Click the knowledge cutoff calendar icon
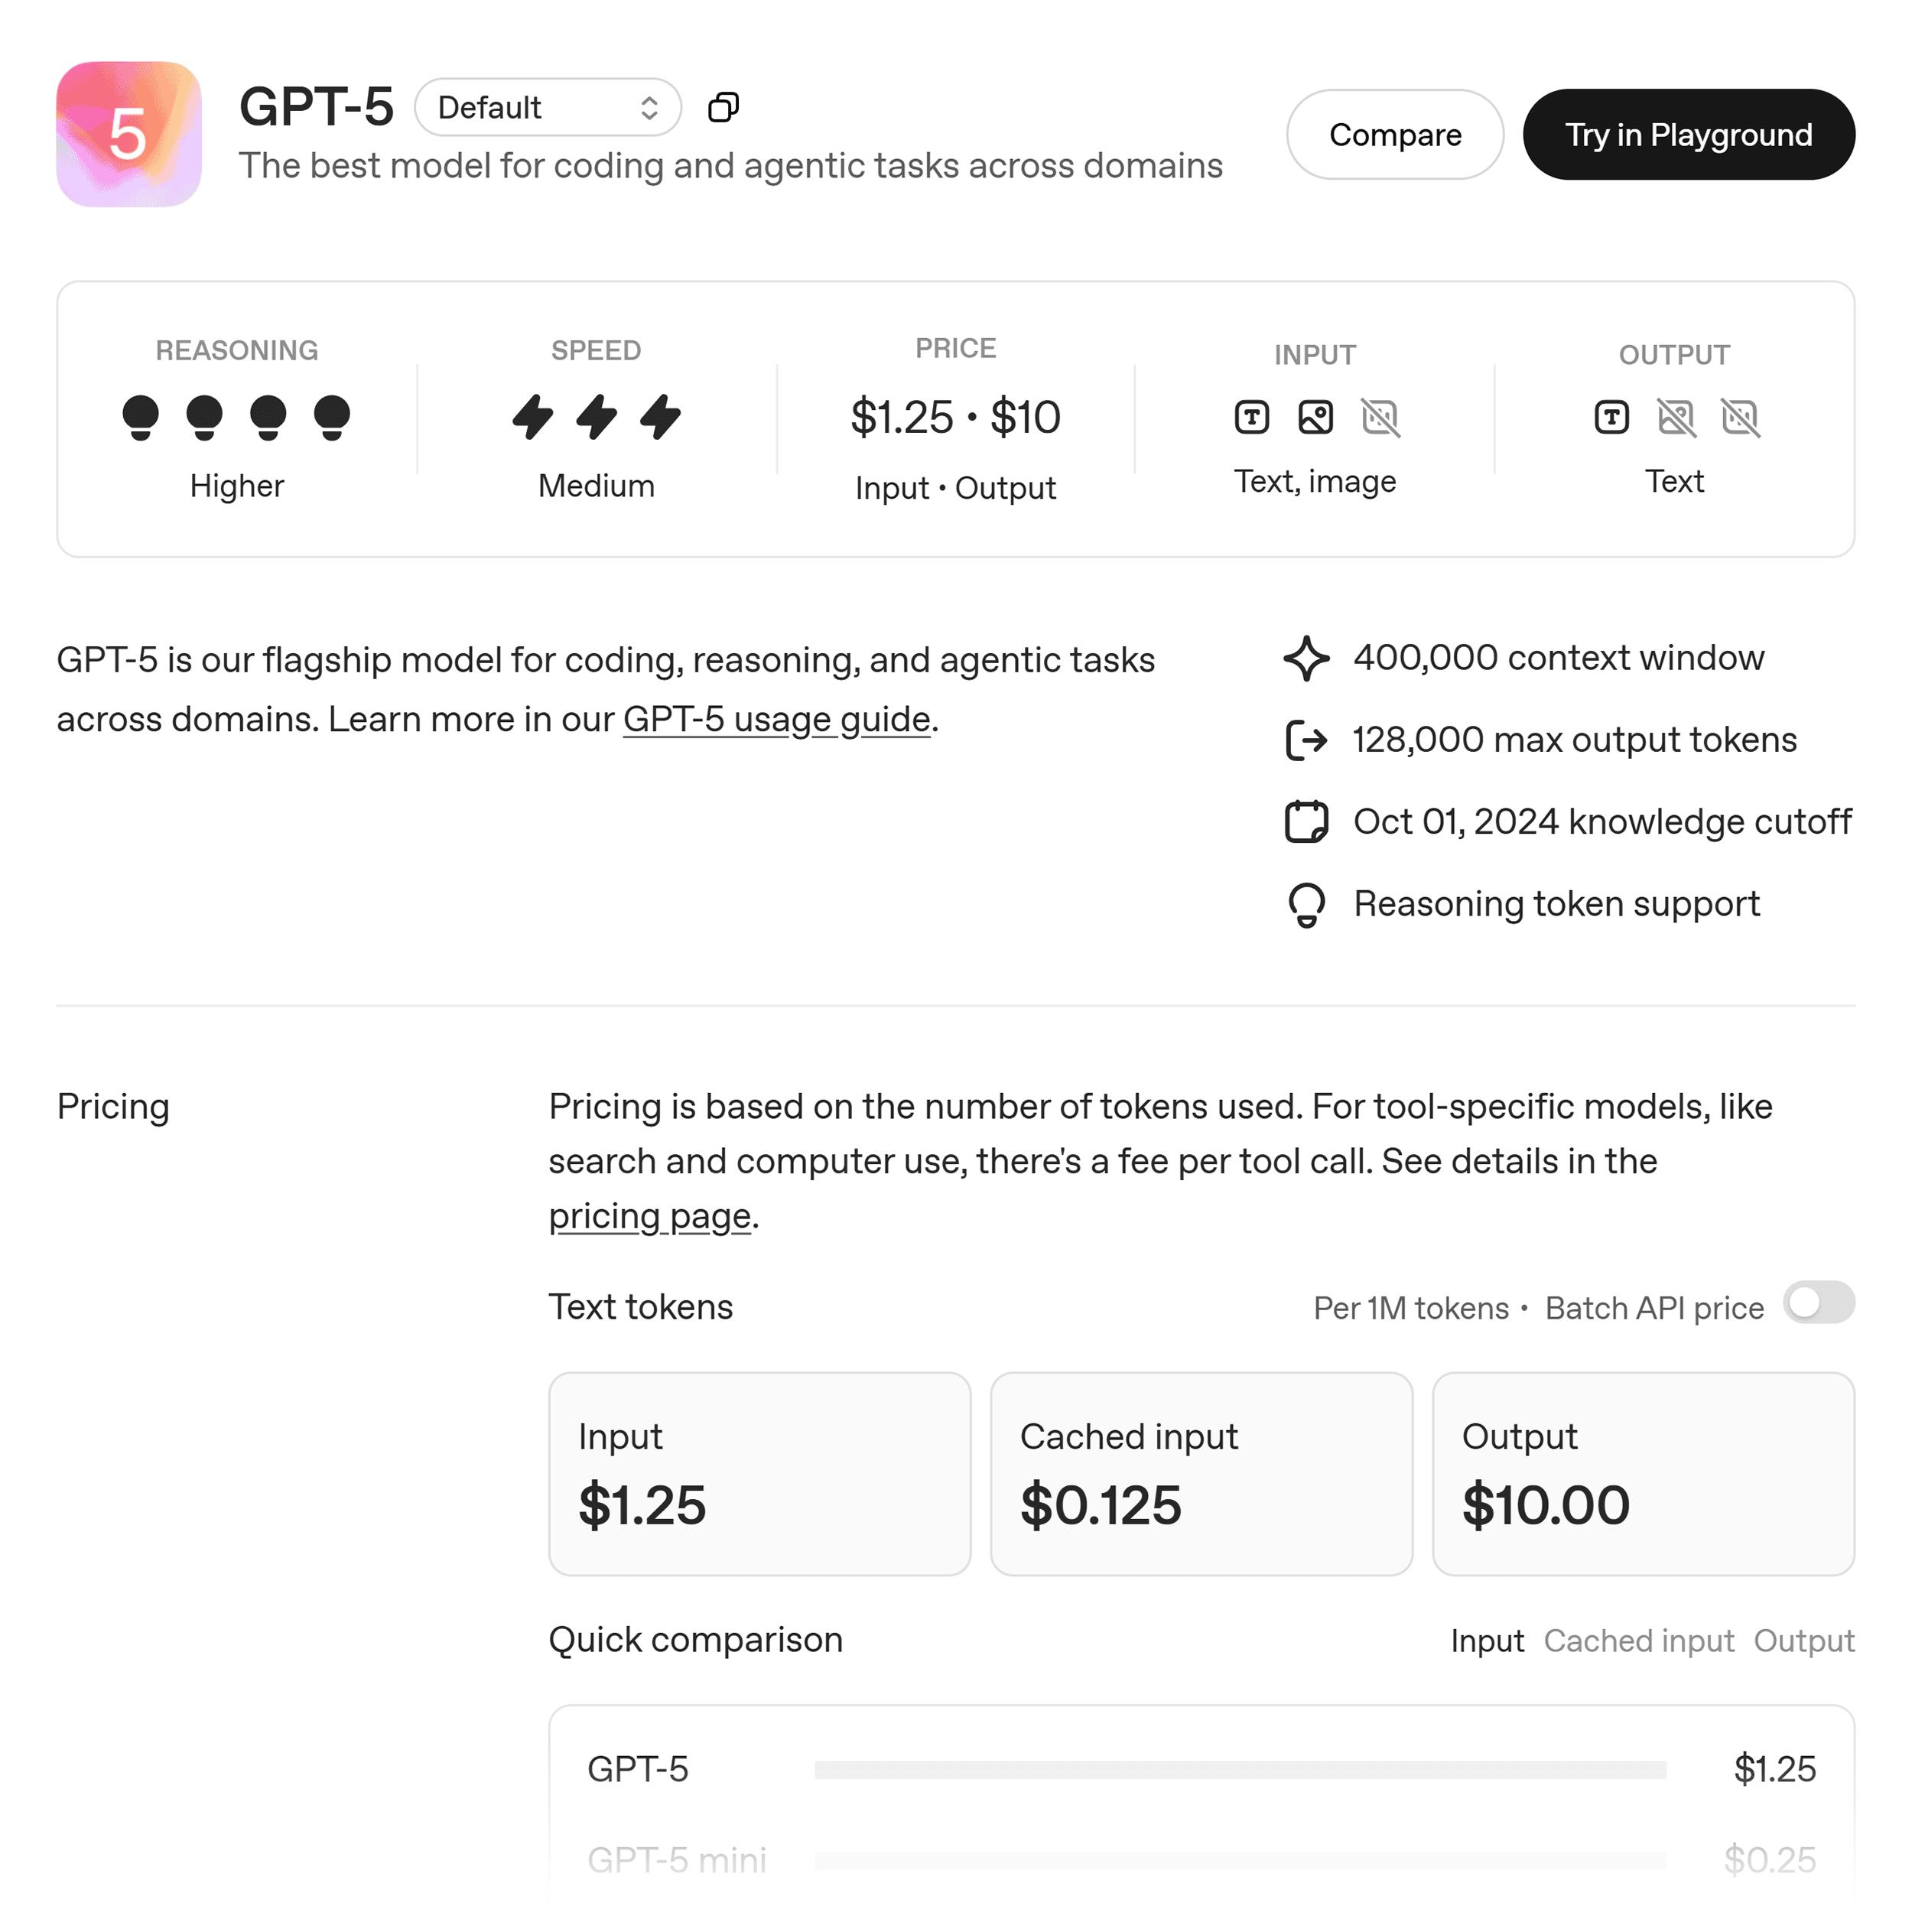This screenshot has width=1912, height=1932. 1306,821
